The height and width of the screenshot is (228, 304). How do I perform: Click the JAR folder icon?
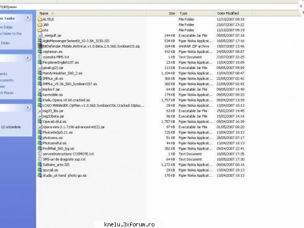[x=40, y=25]
